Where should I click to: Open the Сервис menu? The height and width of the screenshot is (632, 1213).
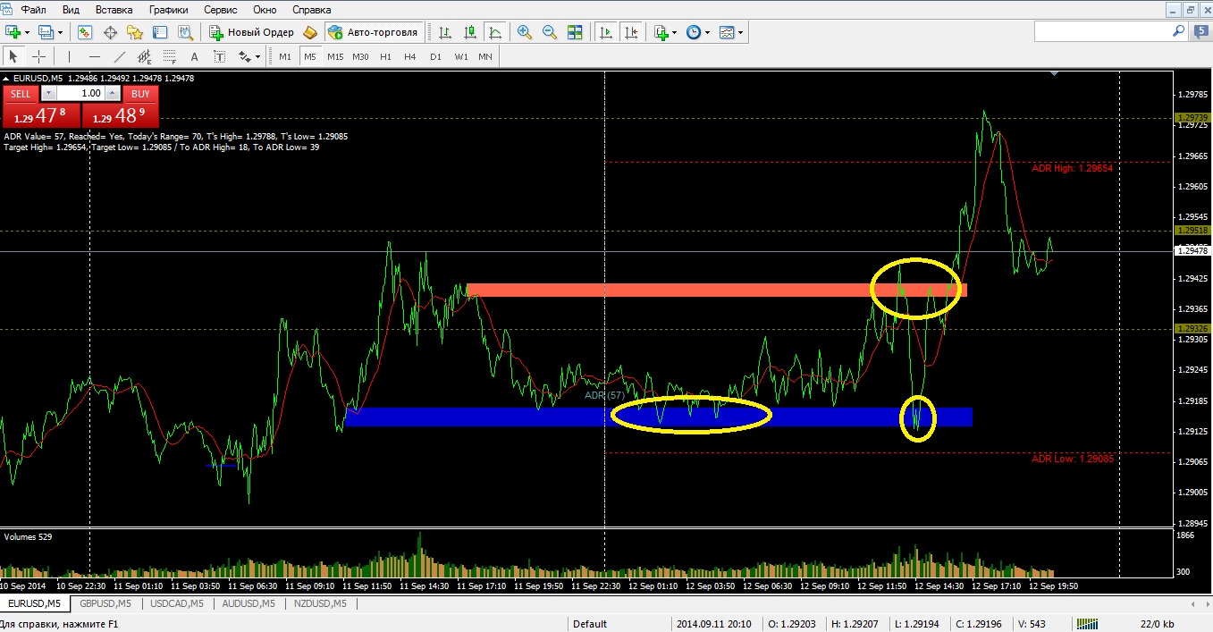click(221, 10)
